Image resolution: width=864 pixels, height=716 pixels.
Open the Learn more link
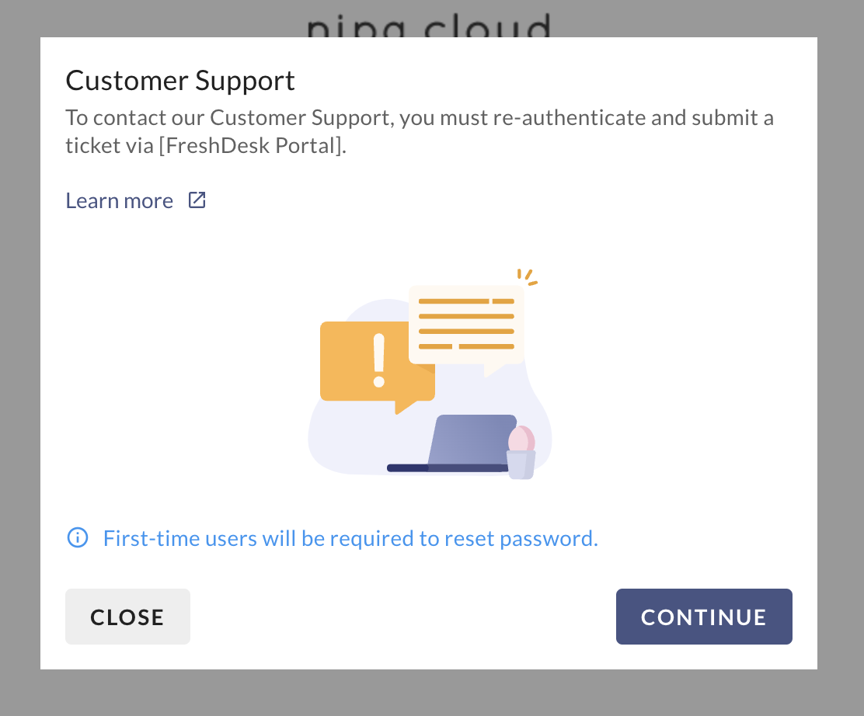click(120, 201)
